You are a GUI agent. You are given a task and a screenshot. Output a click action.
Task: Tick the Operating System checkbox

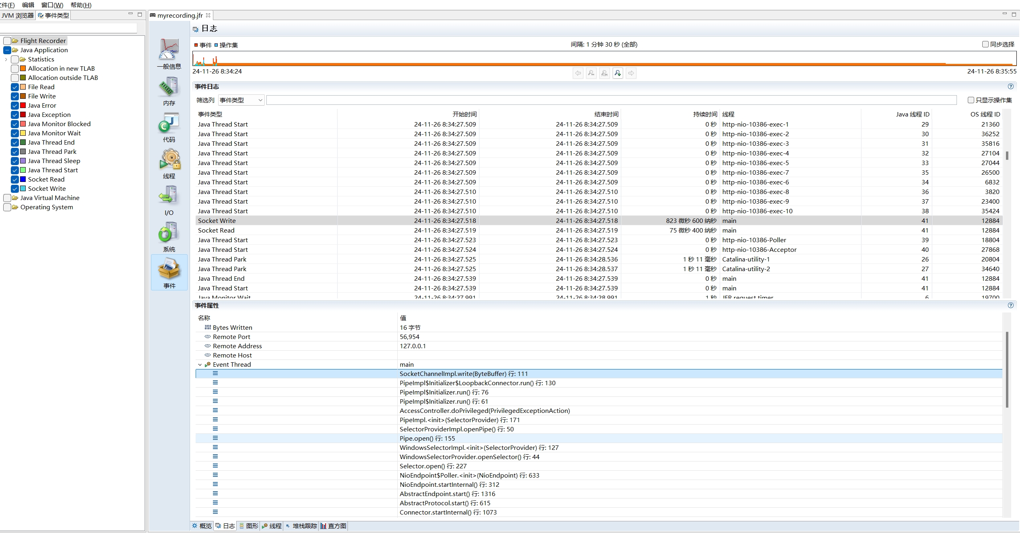click(7, 207)
